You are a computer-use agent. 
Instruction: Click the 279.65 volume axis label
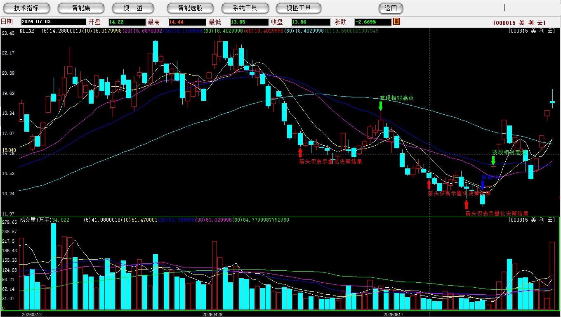[x=9, y=222]
